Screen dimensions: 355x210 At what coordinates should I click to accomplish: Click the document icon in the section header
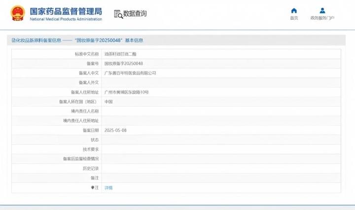click(14, 40)
